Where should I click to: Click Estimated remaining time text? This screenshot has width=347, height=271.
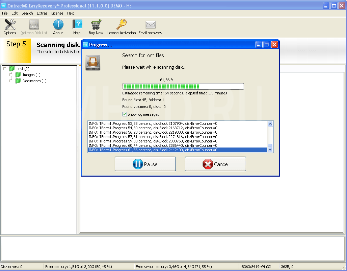click(x=175, y=93)
